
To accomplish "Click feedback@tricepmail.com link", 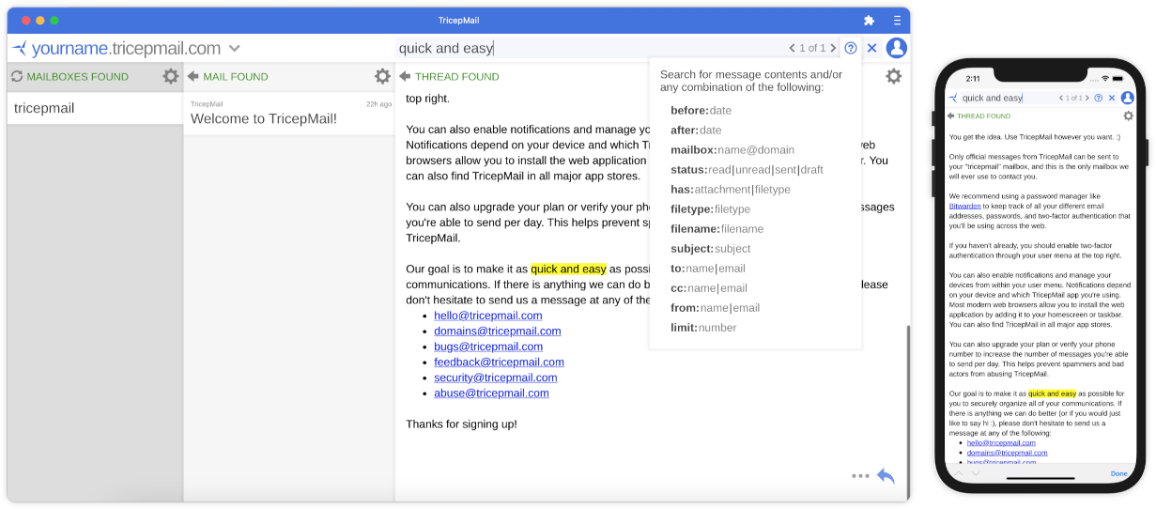I will pyautogui.click(x=499, y=362).
